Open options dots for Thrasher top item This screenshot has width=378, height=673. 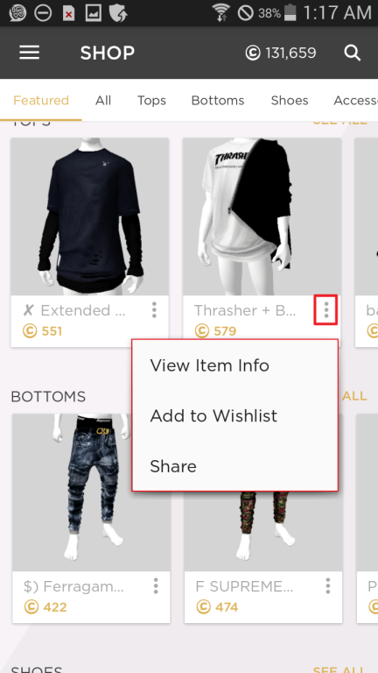click(326, 310)
